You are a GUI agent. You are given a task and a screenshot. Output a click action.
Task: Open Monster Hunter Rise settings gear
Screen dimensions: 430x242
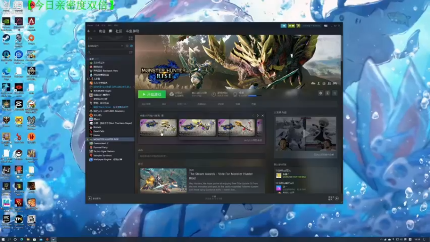320,93
